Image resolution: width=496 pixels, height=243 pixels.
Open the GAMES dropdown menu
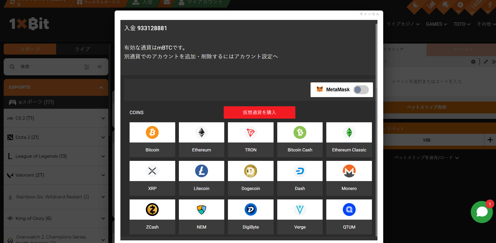click(x=436, y=24)
